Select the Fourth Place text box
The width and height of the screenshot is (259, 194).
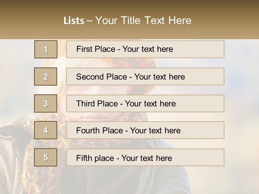pos(145,130)
